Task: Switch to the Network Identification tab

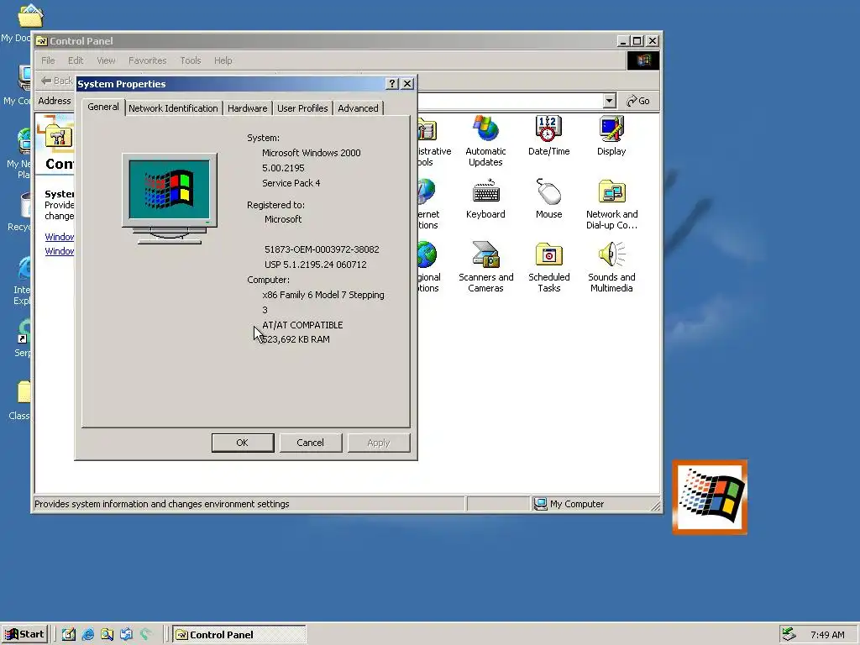Action: [173, 108]
